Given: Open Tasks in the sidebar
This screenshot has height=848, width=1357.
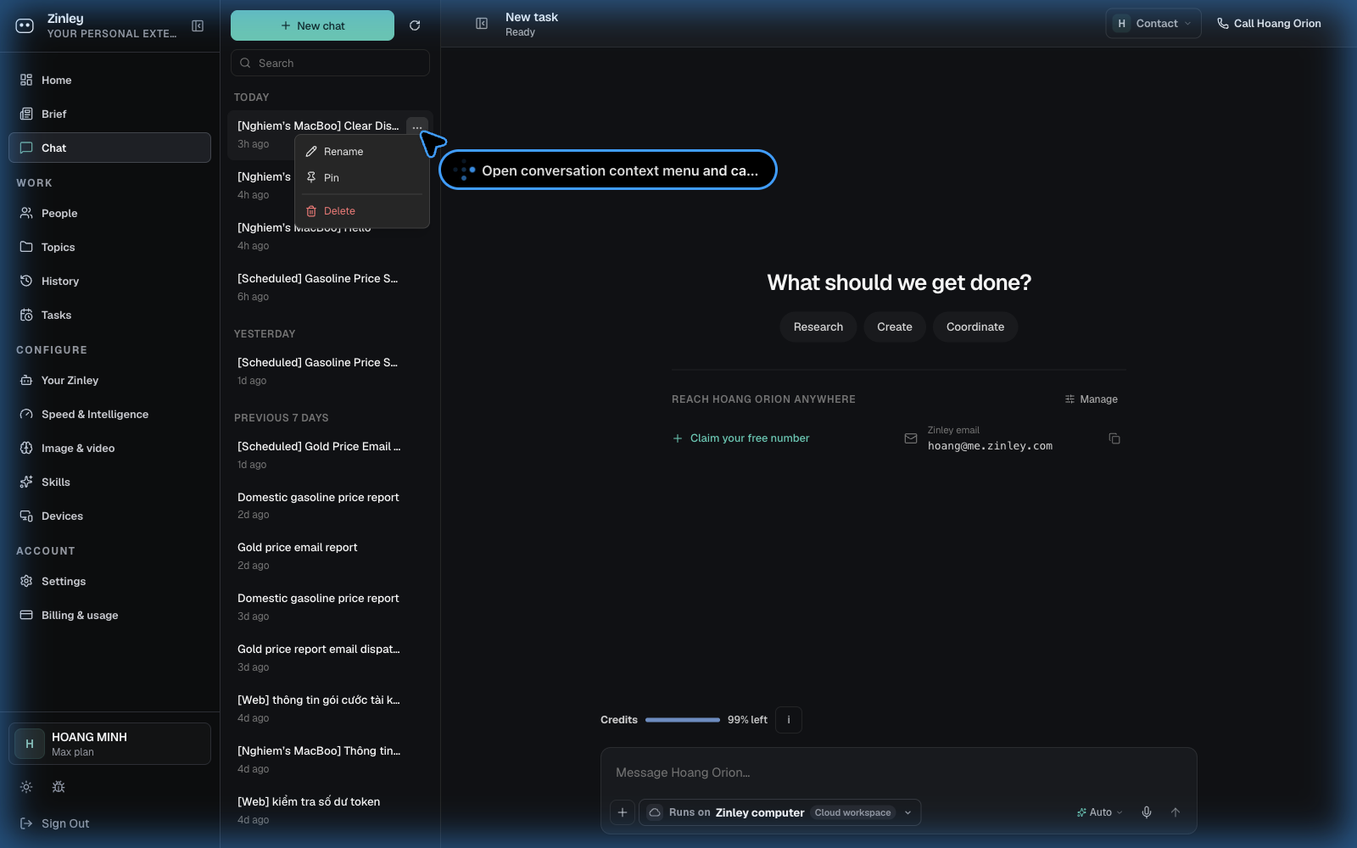Looking at the screenshot, I should (x=109, y=315).
